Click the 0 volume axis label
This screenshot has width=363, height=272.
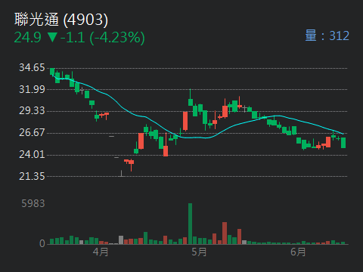coord(42,243)
